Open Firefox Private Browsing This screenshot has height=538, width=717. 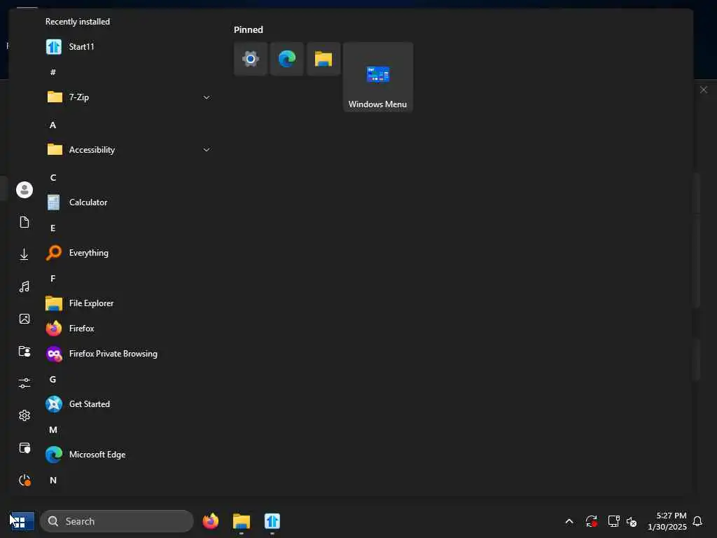point(128,354)
